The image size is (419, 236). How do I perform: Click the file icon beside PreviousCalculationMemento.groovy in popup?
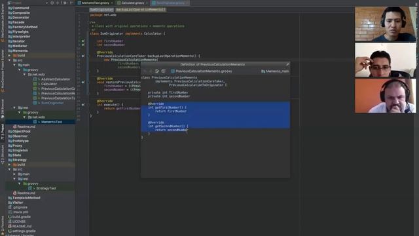[x=173, y=71]
